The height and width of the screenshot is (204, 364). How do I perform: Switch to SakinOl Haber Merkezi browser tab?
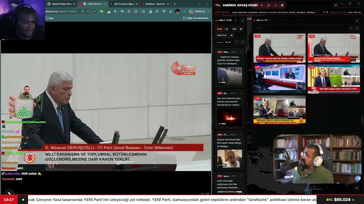(61, 4)
